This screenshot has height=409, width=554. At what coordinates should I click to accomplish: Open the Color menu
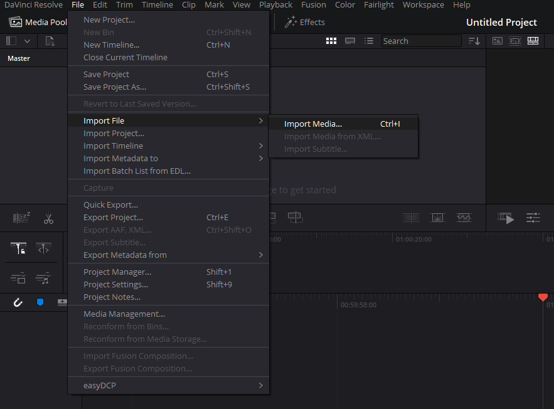(x=345, y=5)
